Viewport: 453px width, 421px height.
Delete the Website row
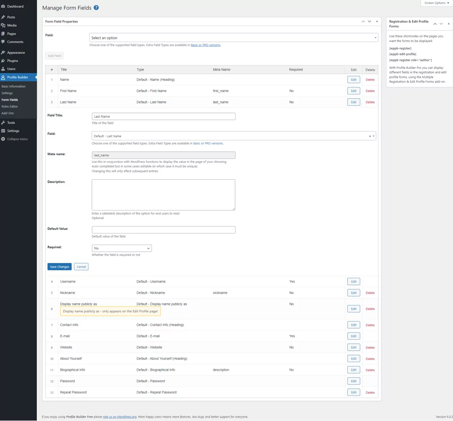point(370,348)
